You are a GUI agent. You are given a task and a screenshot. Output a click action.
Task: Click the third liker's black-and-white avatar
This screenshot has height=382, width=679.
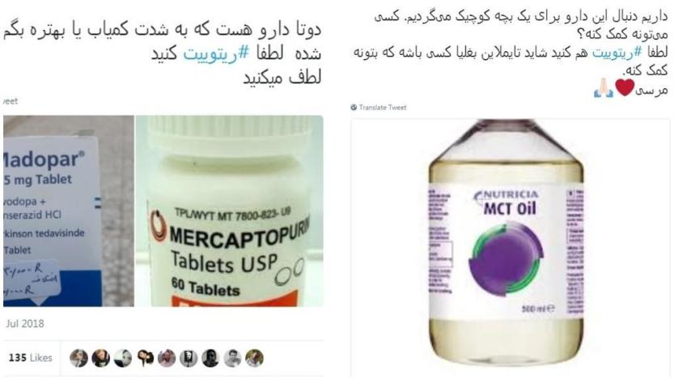coord(123,359)
